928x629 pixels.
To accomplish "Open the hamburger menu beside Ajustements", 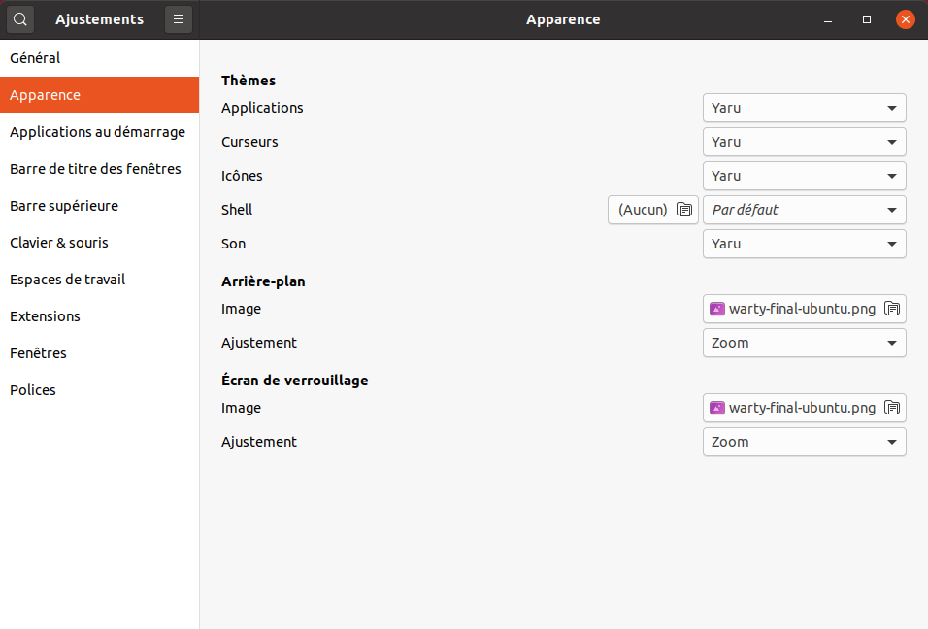I will pos(178,19).
